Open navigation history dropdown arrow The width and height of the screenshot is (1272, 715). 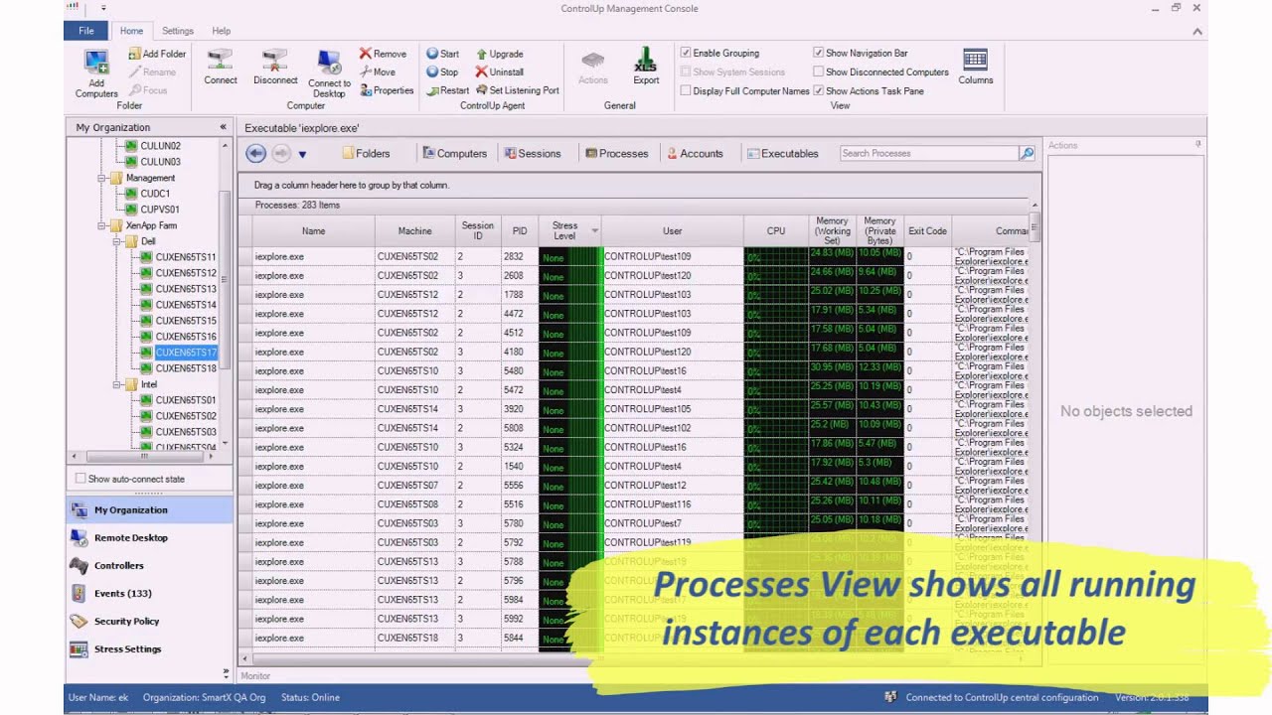302,154
